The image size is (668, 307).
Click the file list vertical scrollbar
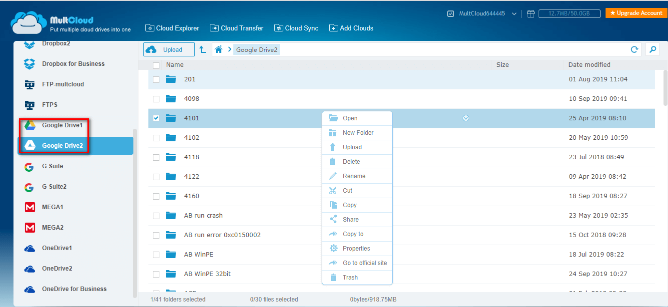point(665,88)
